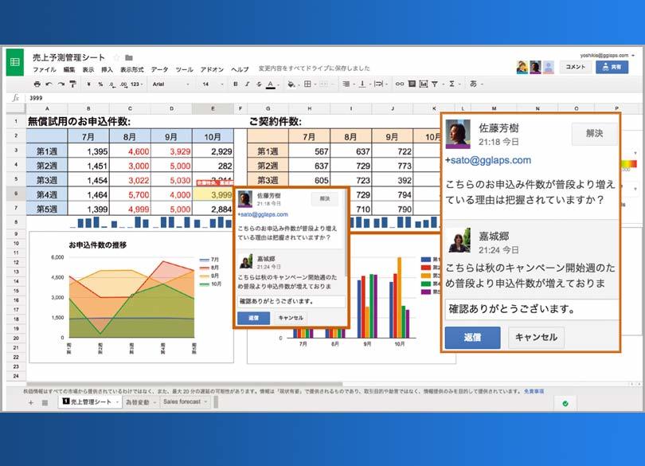Image resolution: width=645 pixels, height=466 pixels.
Task: Open the データ menu
Action: tap(159, 69)
